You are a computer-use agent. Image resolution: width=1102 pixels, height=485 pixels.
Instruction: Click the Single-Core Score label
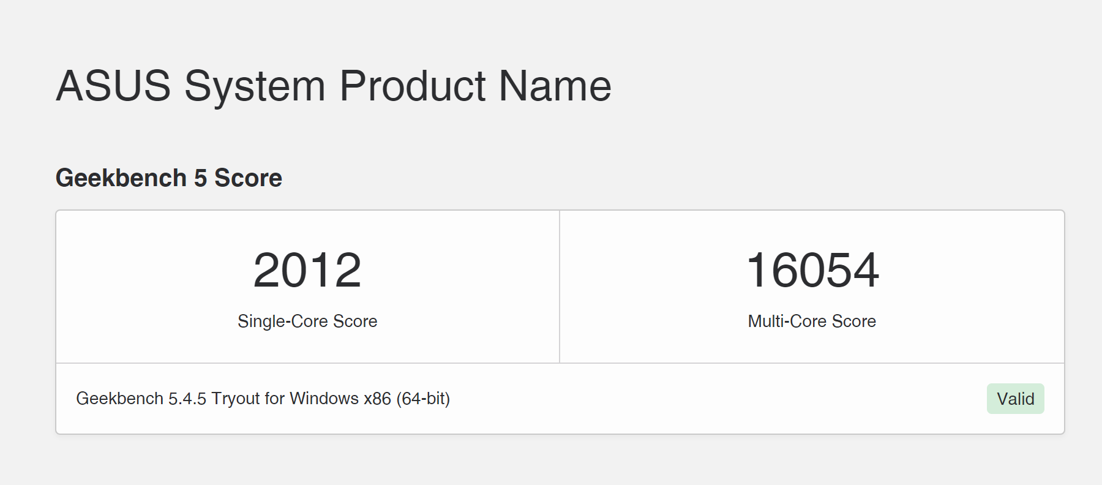click(307, 321)
